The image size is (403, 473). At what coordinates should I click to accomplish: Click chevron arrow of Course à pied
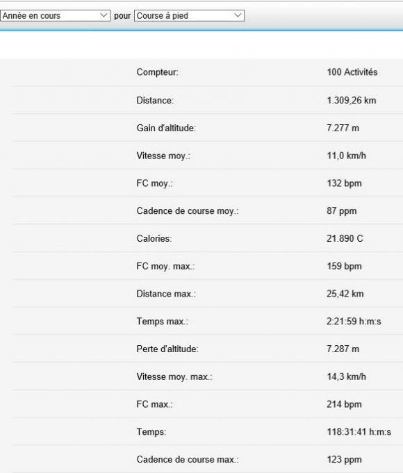tap(238, 15)
